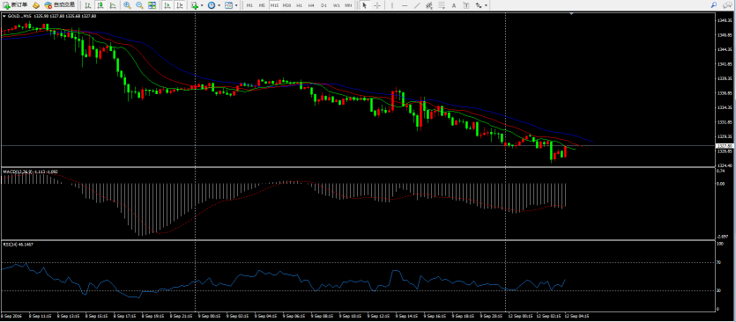Open the arrows objects dropdown arrow
Screen dimensions: 736x322
(486, 5)
